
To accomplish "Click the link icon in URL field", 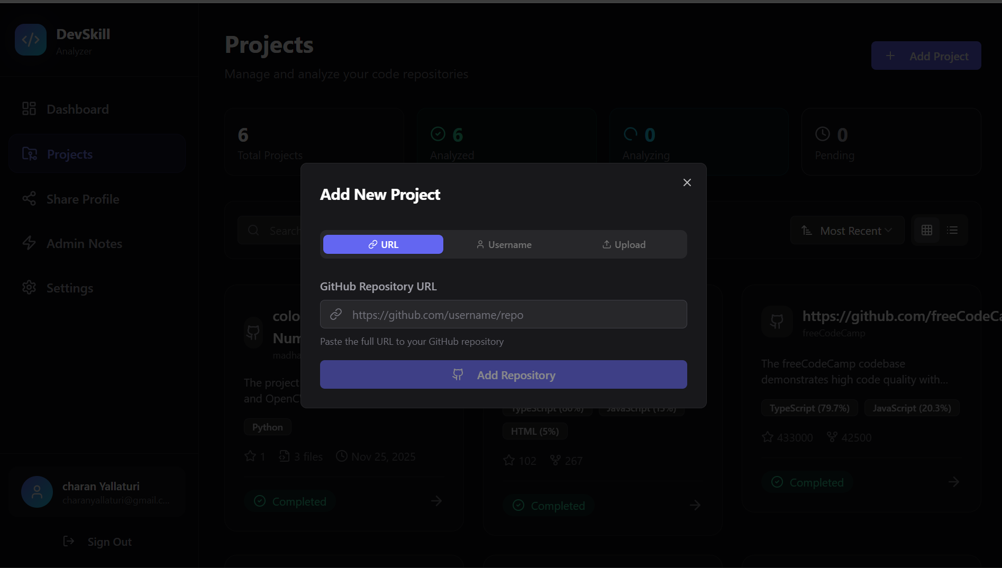I will 336,315.
